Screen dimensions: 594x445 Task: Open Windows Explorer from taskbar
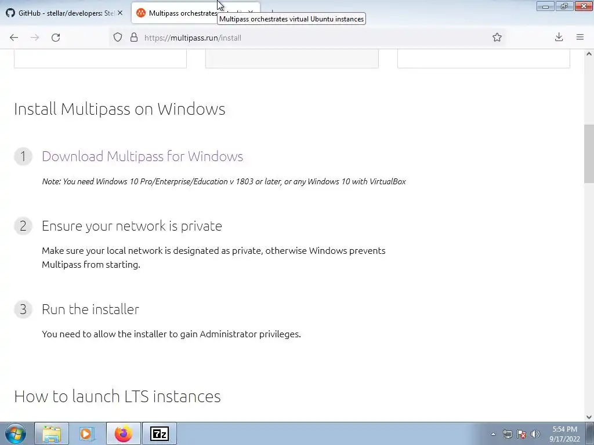[52, 433]
